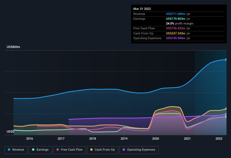Screen dimensions: 231x158
Task: Toggle the Revenue legend button
Action: (x=16, y=150)
